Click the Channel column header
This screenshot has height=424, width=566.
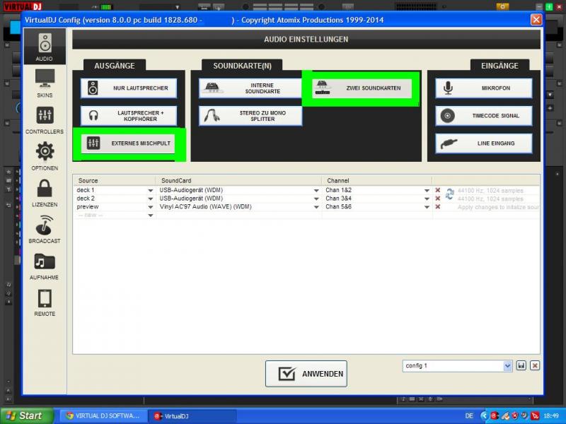click(x=377, y=180)
